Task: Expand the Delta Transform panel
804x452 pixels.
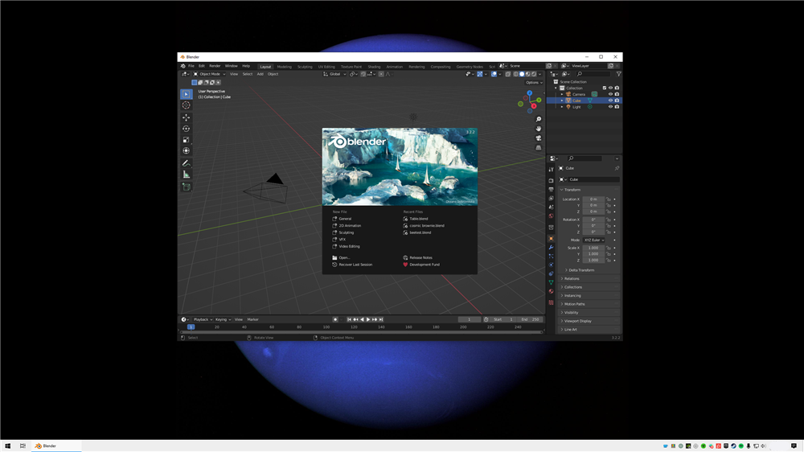Action: tap(580, 270)
